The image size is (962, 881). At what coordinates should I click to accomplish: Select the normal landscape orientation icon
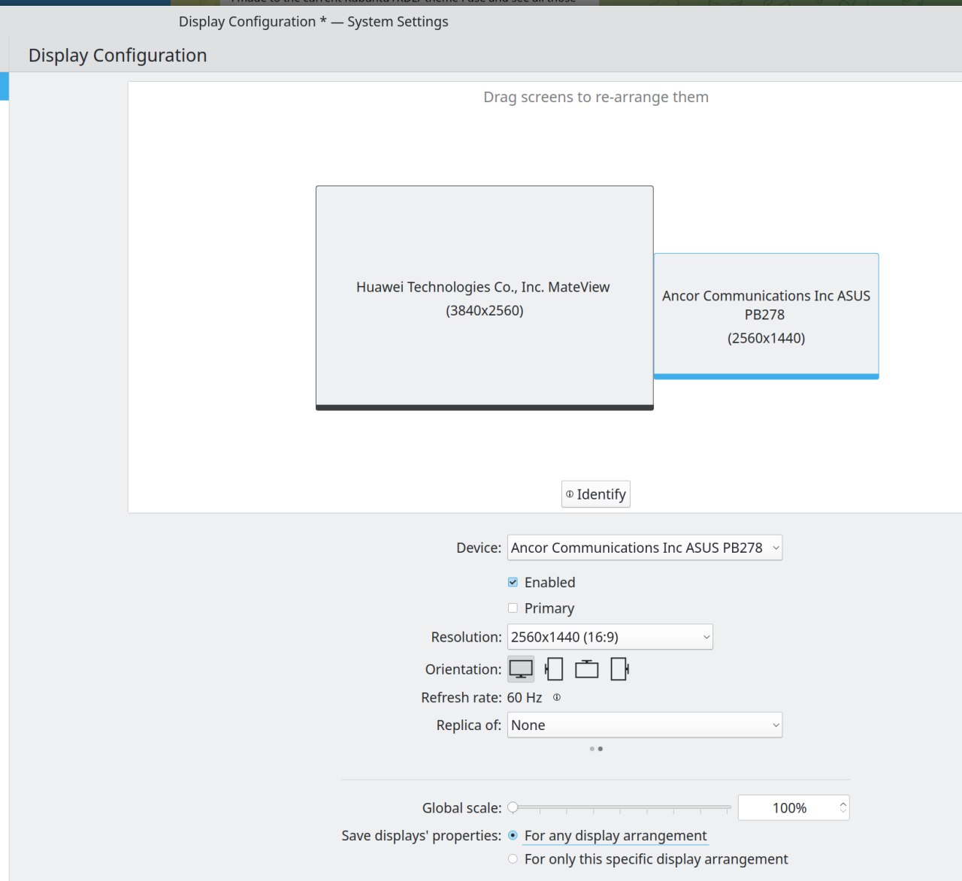point(521,668)
